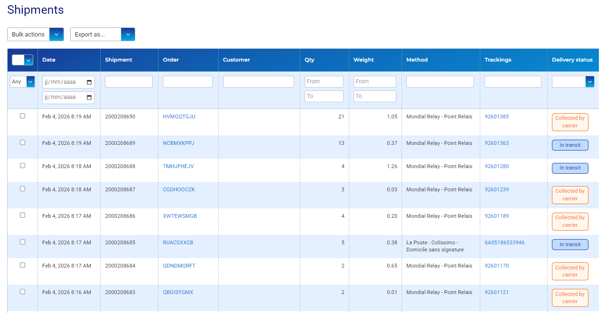Focus the Trackings filter text box
Viewport: 606px width, 313px height.
pyautogui.click(x=513, y=82)
